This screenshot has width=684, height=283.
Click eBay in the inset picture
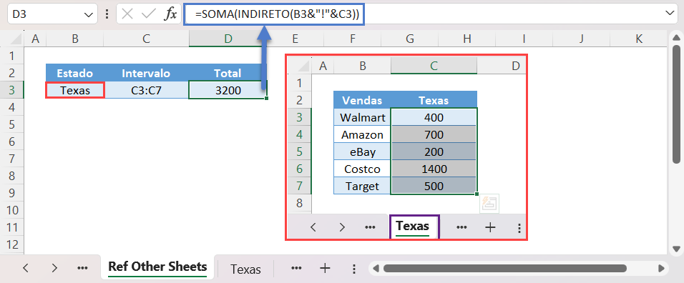(362, 152)
